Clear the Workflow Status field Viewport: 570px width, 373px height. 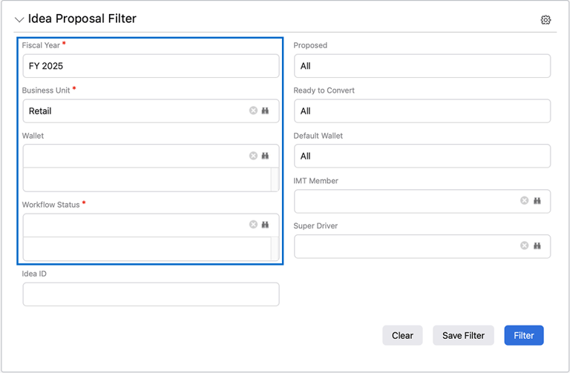tap(253, 224)
